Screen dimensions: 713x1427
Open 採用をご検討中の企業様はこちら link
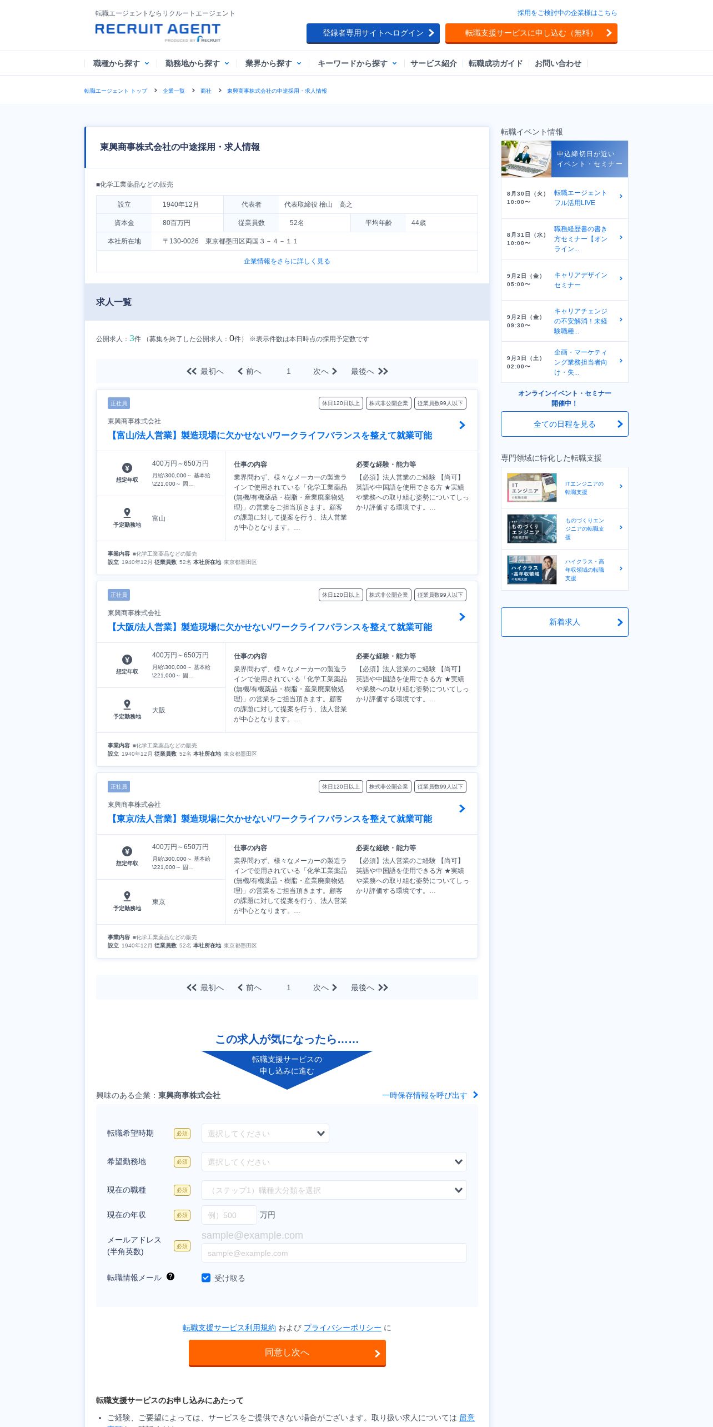[567, 13]
